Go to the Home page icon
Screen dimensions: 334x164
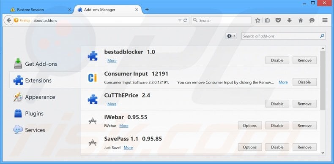[301, 20]
